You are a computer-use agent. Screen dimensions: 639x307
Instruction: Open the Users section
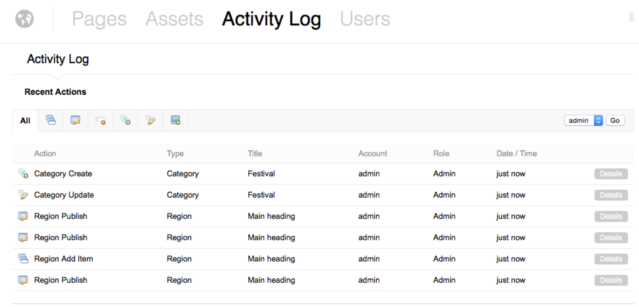coord(365,19)
